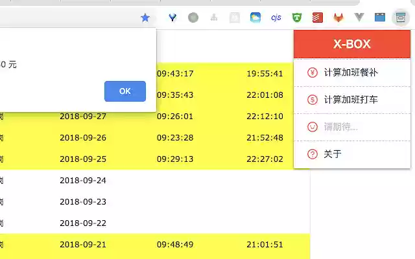
Task: Select 计算加班餐补 menu item
Action: (350, 73)
